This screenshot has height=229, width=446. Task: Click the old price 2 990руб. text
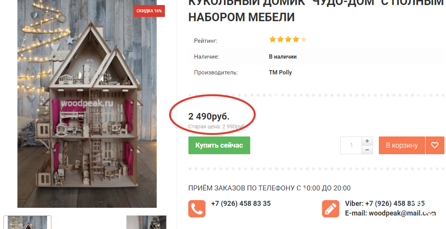[234, 126]
